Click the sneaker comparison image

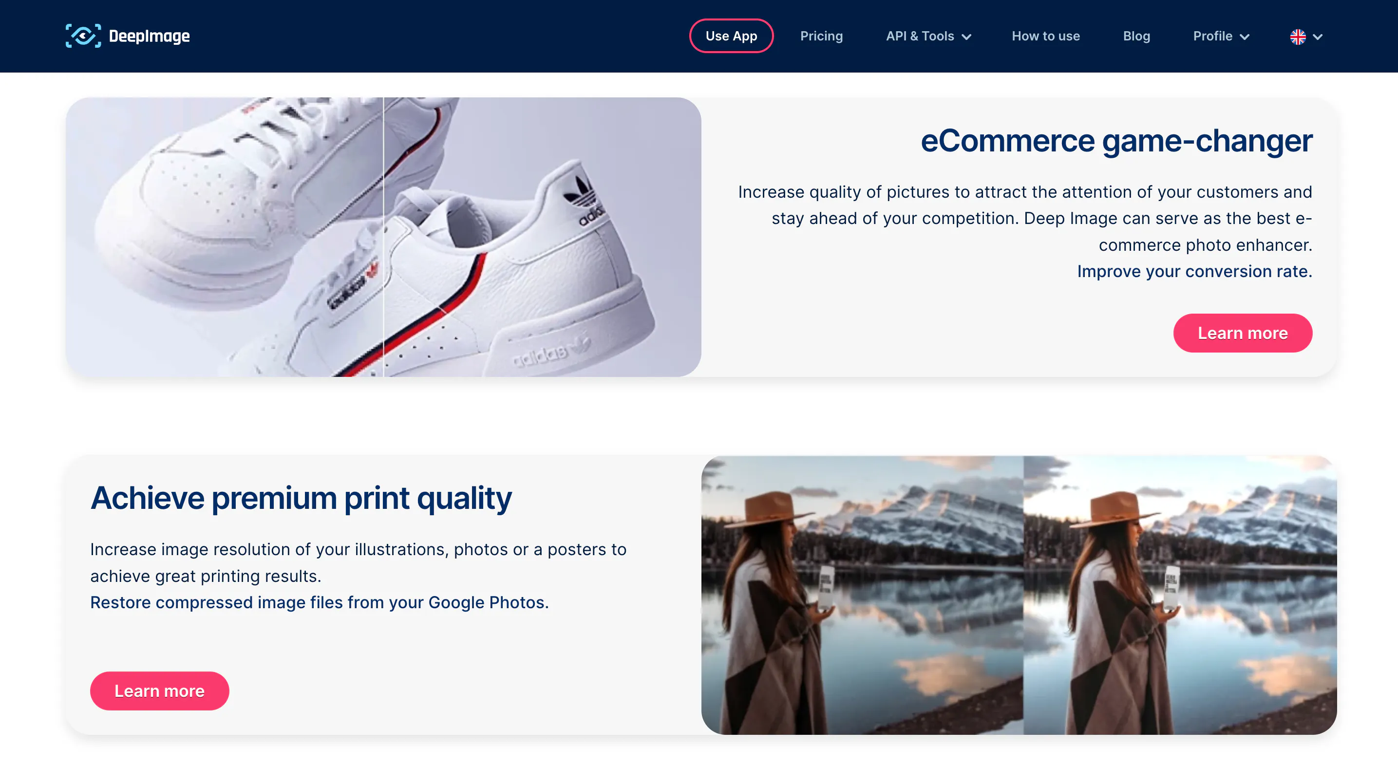383,237
